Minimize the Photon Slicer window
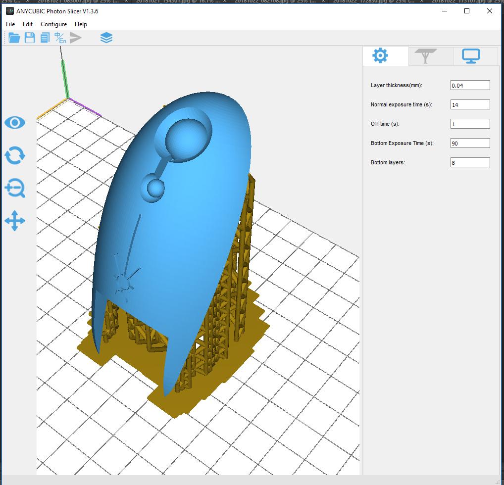The height and width of the screenshot is (485, 504). coord(445,11)
